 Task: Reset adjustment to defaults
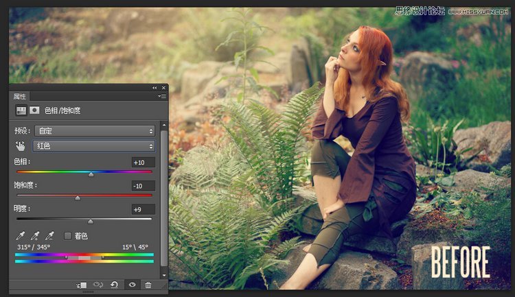click(115, 285)
